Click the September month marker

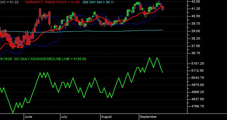point(149,117)
